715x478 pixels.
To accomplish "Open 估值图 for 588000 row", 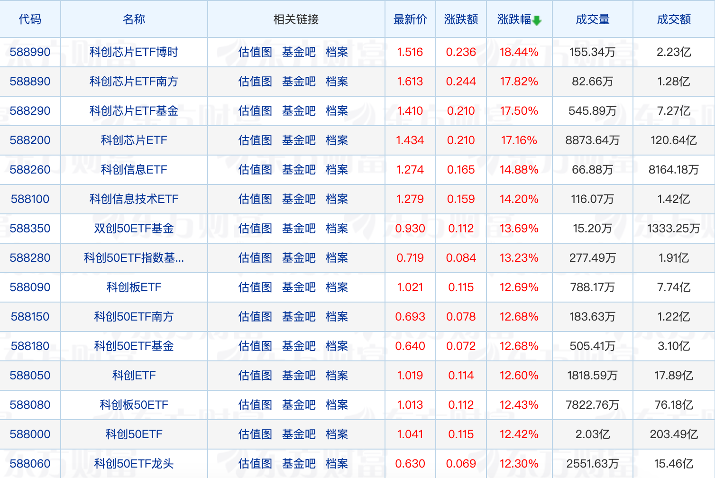I will coord(256,434).
